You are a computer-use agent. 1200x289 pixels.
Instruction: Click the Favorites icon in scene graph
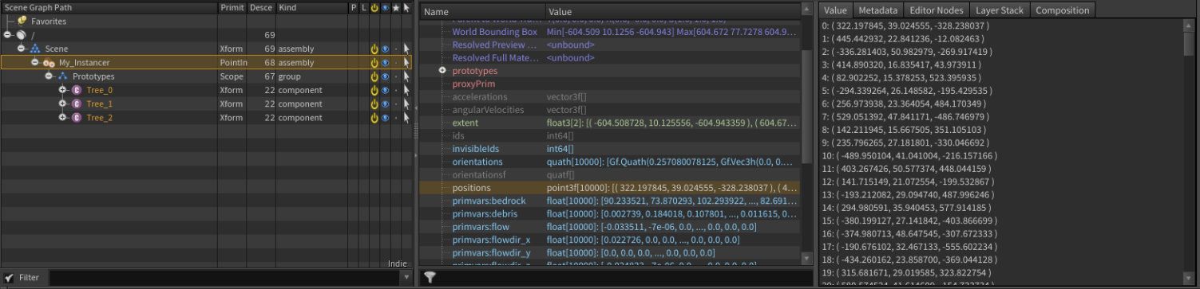pos(22,21)
